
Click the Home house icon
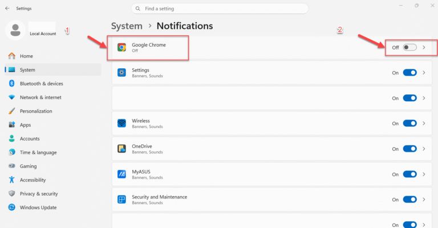(x=12, y=56)
